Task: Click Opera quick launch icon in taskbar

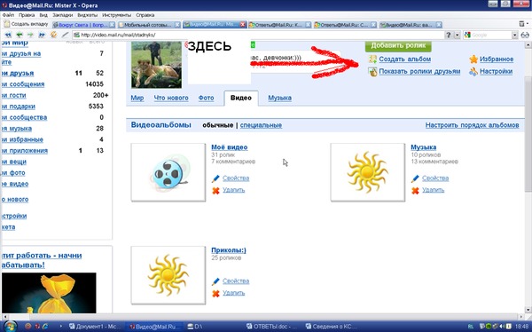Action: tap(37, 327)
